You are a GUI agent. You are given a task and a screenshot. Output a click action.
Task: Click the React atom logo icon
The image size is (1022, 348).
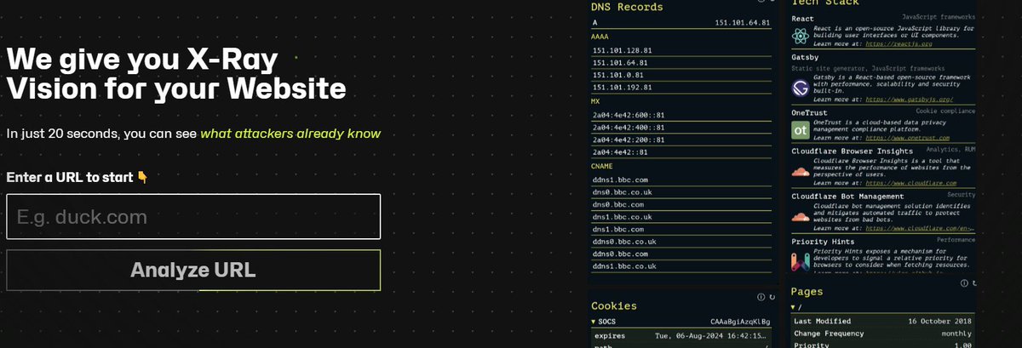tap(801, 36)
